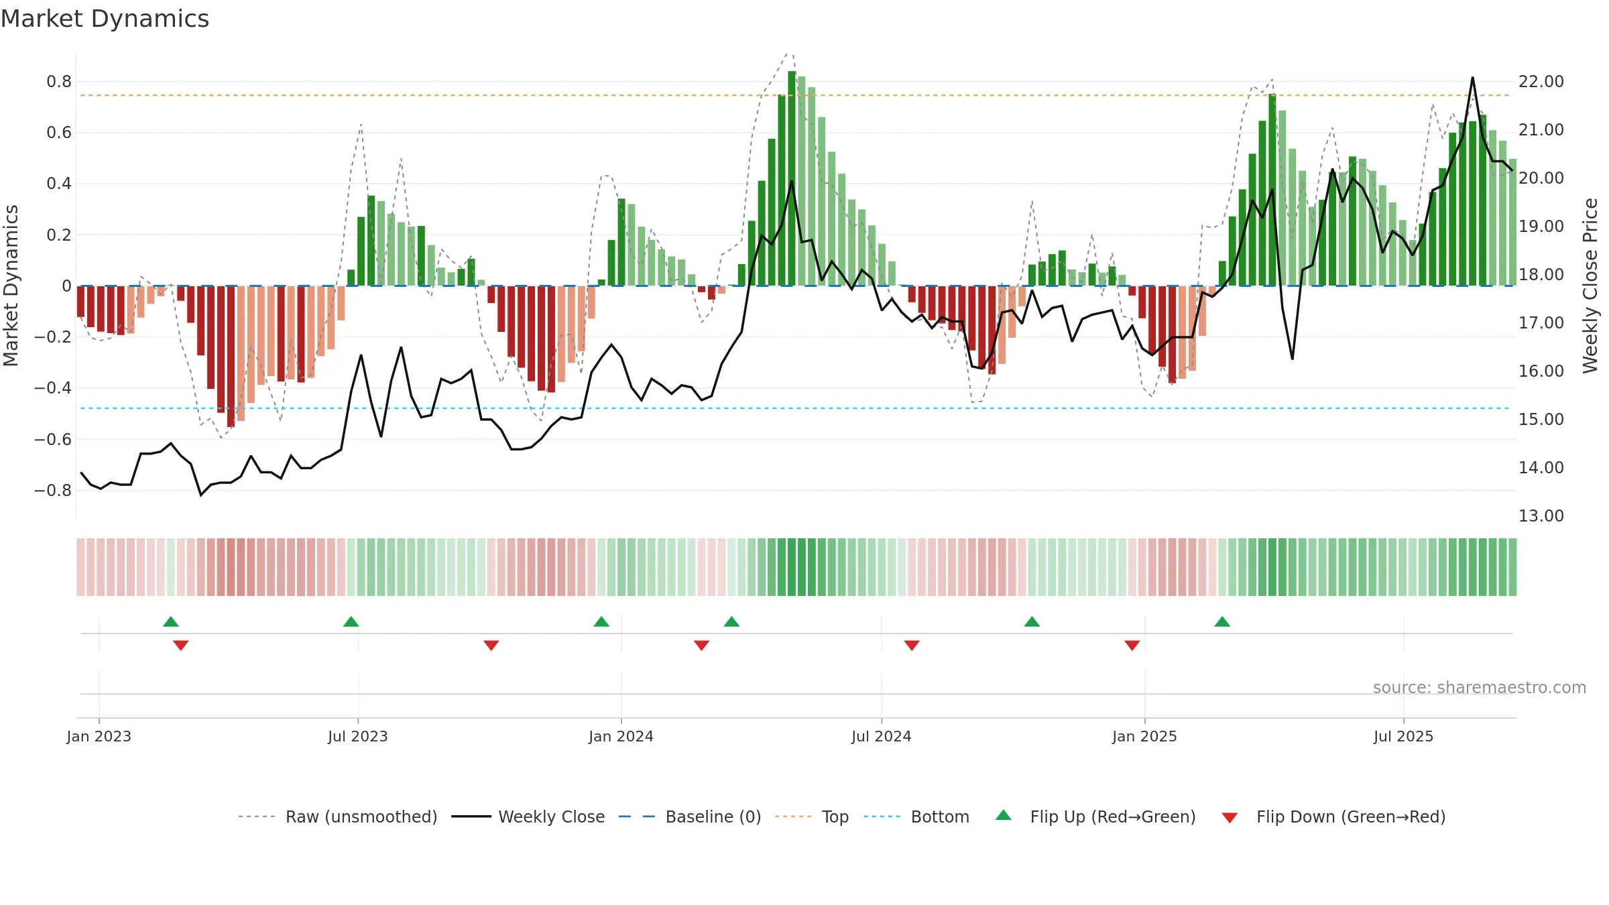
Task: Click the Flip Up marker near February 2023
Action: [x=171, y=621]
